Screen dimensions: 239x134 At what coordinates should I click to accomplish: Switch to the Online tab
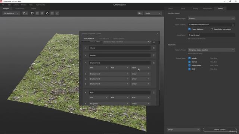click(x=34, y=9)
